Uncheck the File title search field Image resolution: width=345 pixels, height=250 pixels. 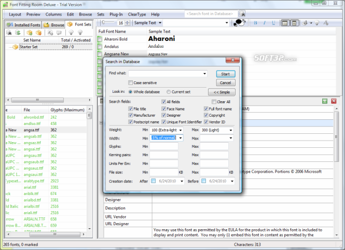[x=130, y=108]
